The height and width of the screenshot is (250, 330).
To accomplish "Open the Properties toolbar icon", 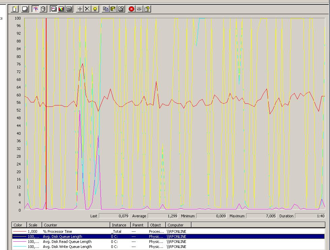I will point(121,9).
